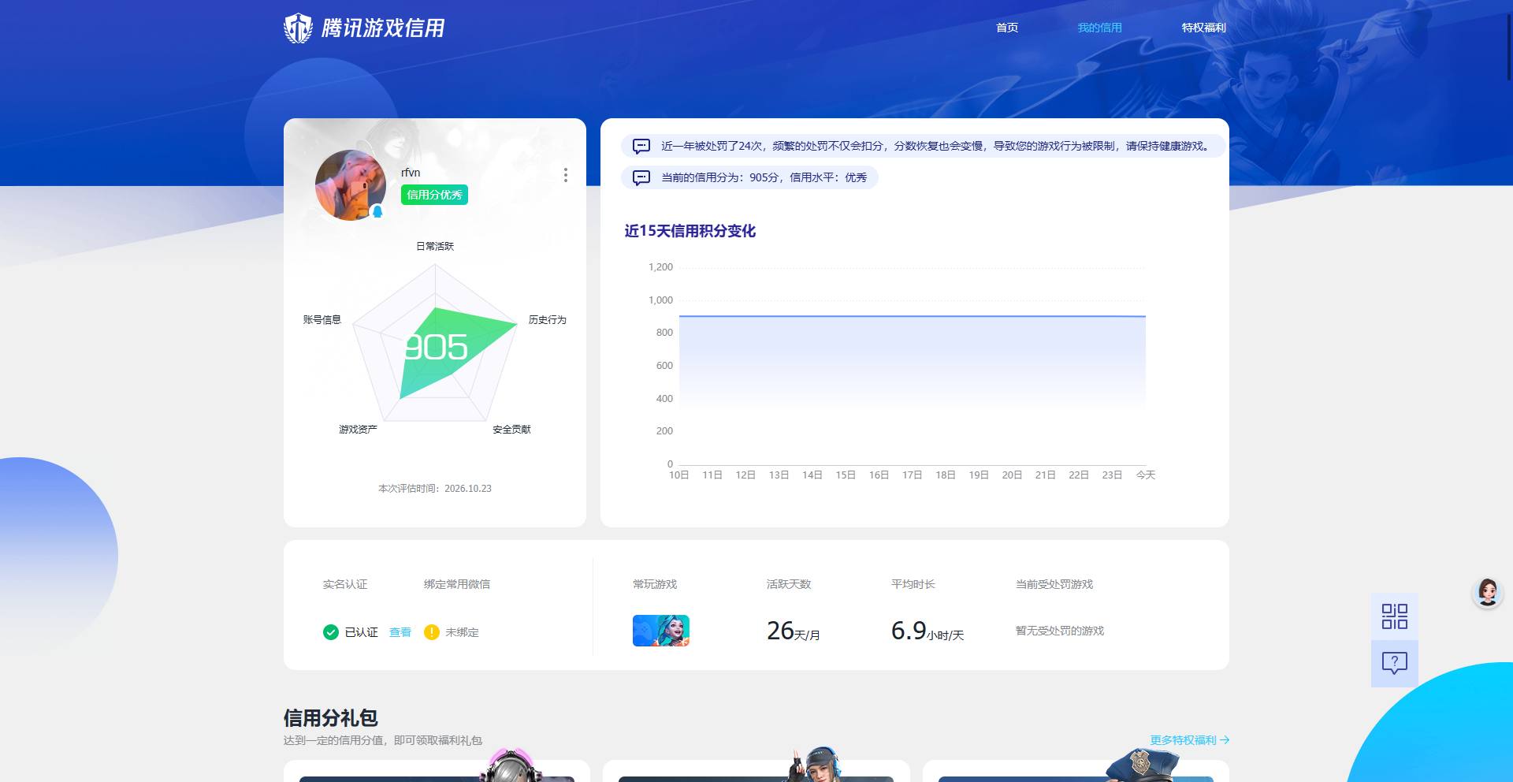
Task: Click the 10日 label on chart axis
Action: click(x=678, y=475)
